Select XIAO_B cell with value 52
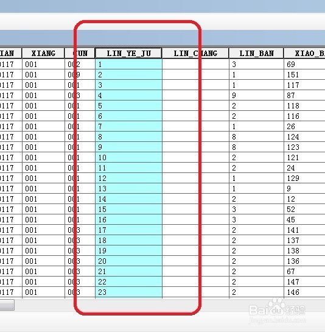 [304, 210]
